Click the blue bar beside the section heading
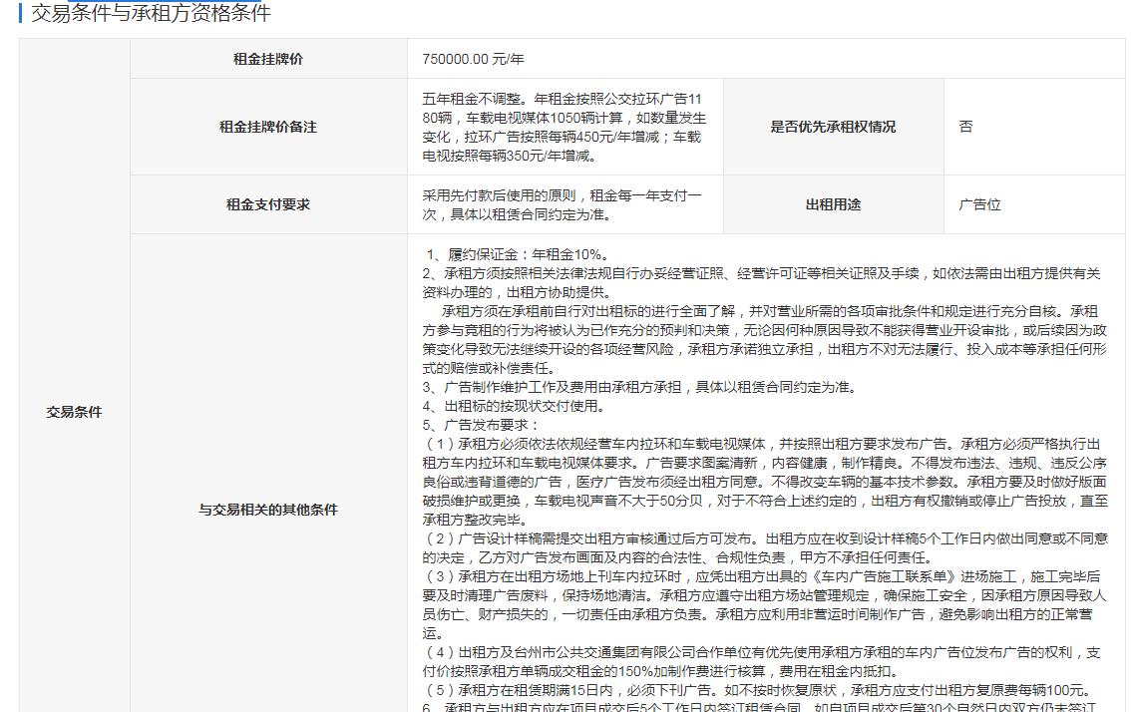The width and height of the screenshot is (1131, 712). click(21, 13)
